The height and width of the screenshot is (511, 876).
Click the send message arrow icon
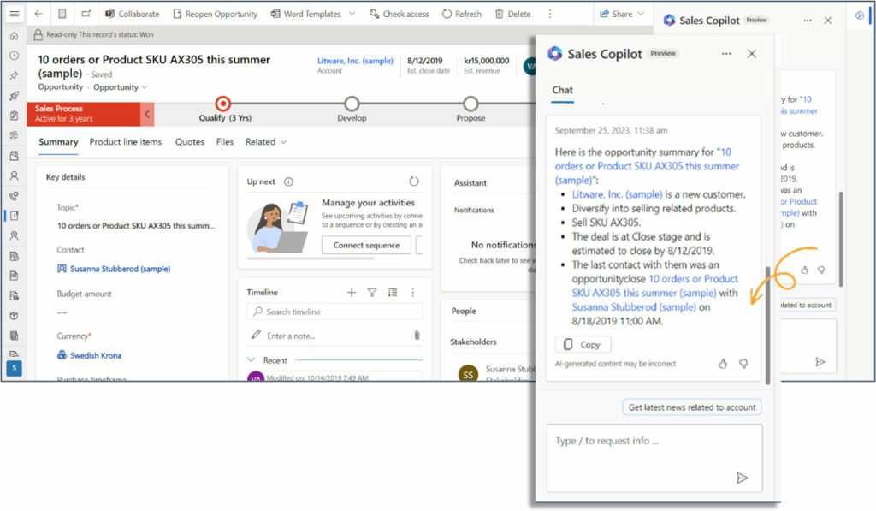coord(742,478)
